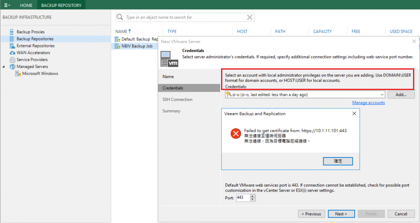Click the Default Backup Repository row icon

click(117, 39)
